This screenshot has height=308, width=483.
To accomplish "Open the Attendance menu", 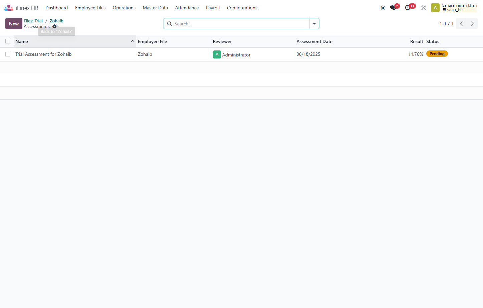I will (187, 8).
